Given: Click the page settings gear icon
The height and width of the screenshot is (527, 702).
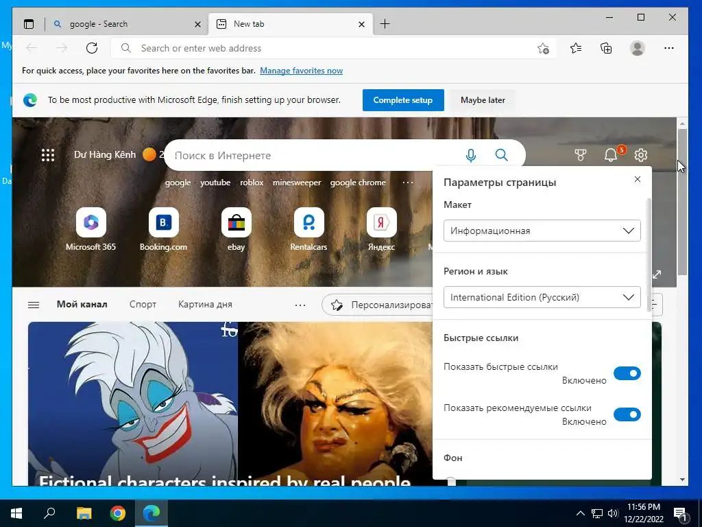Looking at the screenshot, I should pyautogui.click(x=641, y=155).
